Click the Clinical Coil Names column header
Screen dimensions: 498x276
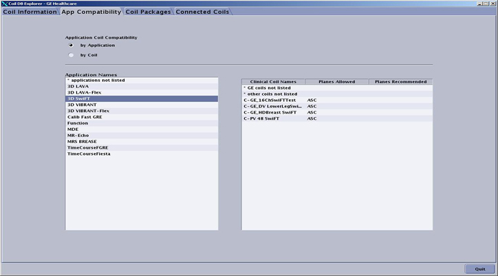[x=273, y=81]
